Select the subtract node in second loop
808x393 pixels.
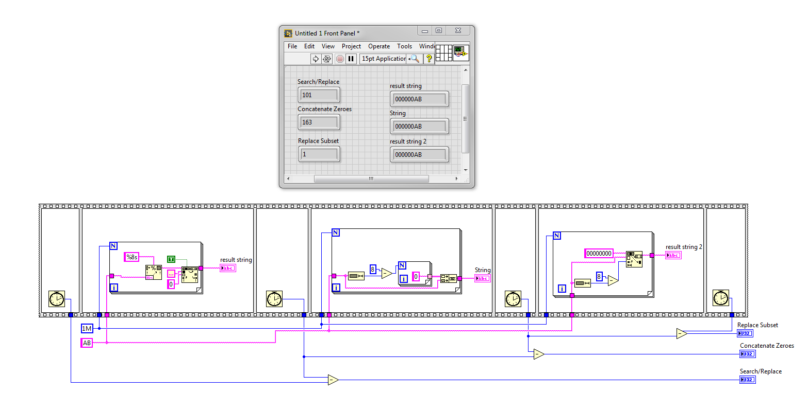387,273
